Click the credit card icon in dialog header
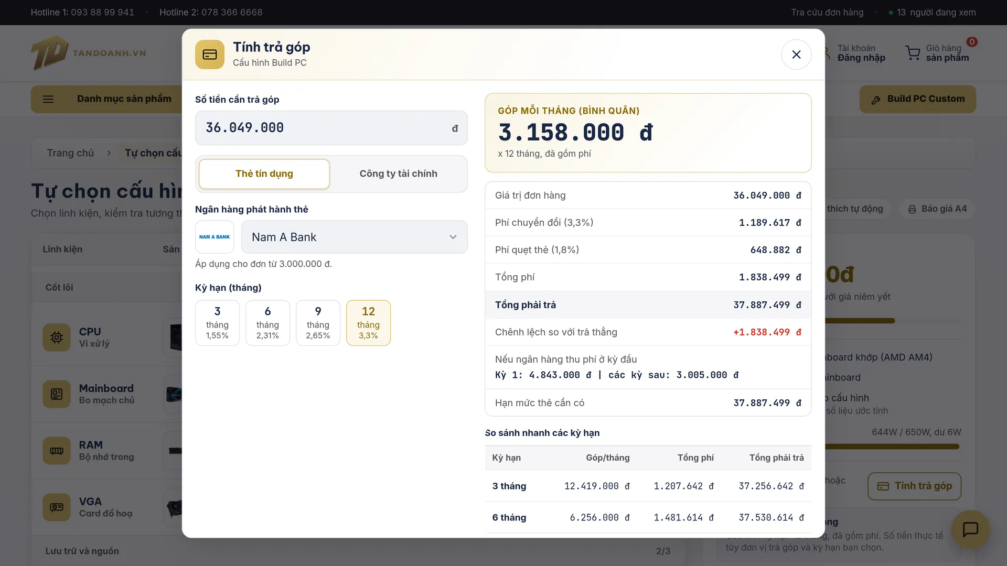This screenshot has height=566, width=1007. click(x=210, y=55)
